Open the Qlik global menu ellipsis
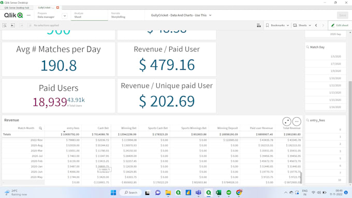Screen dimensions: 352x198 click(x=28, y=15)
